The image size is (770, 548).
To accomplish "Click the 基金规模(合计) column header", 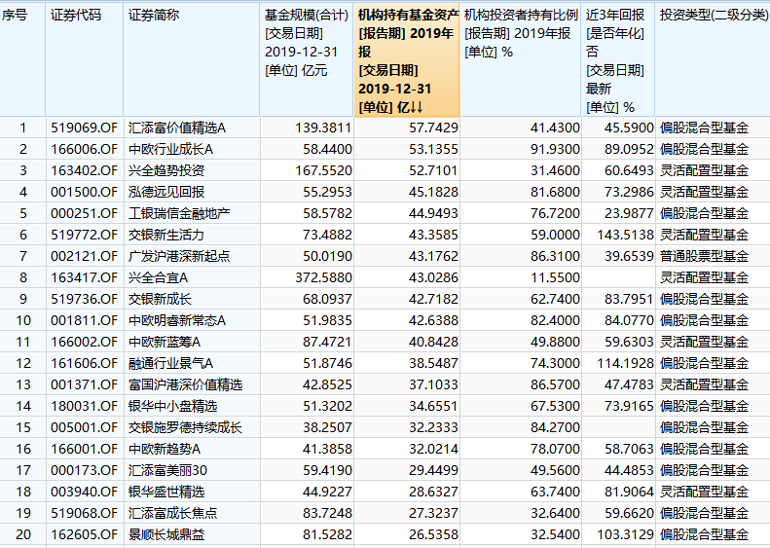I will [307, 60].
